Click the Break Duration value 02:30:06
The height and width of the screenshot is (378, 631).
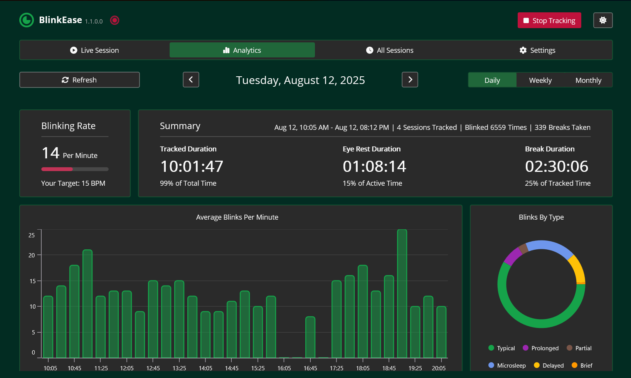pos(557,166)
